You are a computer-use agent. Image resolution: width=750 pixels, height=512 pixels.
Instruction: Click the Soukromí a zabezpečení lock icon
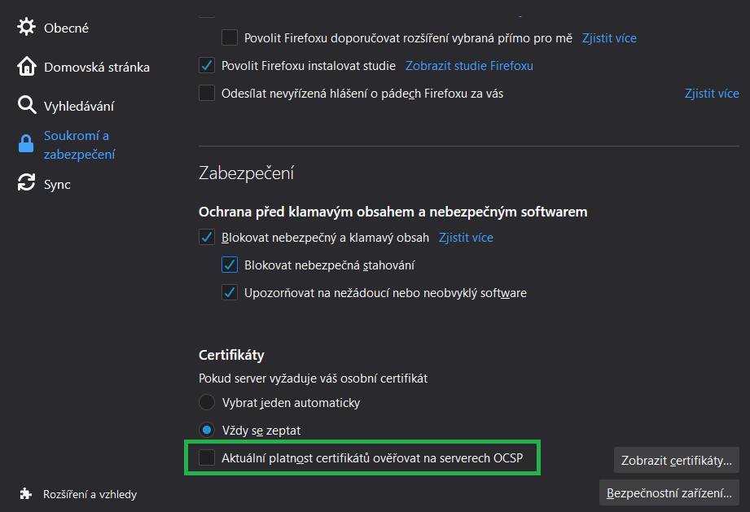pos(27,145)
